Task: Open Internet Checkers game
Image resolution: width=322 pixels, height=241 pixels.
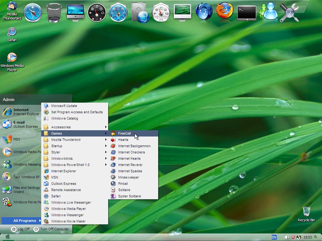Action: pos(133,152)
